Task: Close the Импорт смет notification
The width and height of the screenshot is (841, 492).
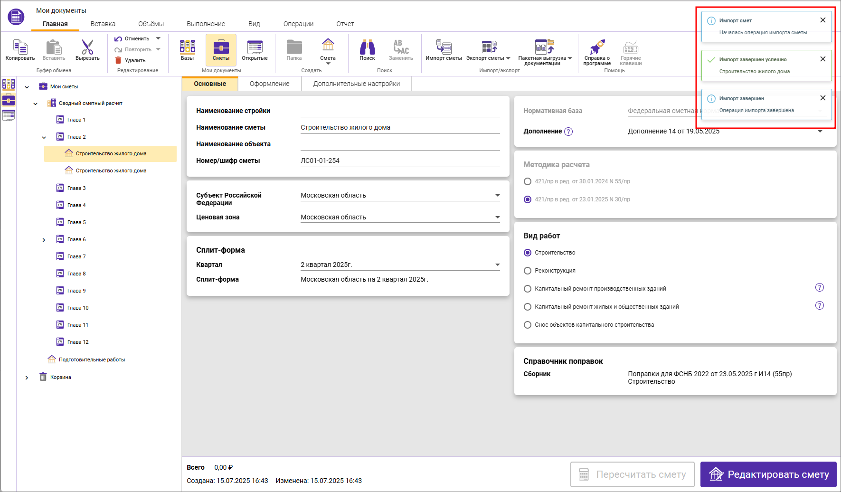Action: (823, 20)
